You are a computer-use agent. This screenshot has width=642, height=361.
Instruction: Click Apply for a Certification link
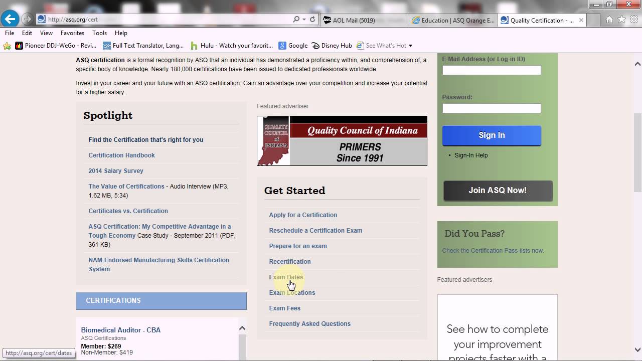[x=303, y=215]
